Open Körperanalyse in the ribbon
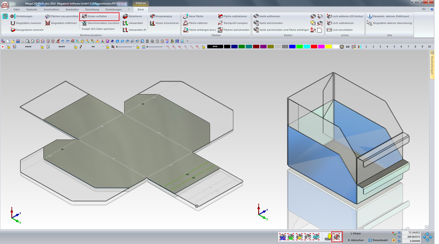 (163, 16)
